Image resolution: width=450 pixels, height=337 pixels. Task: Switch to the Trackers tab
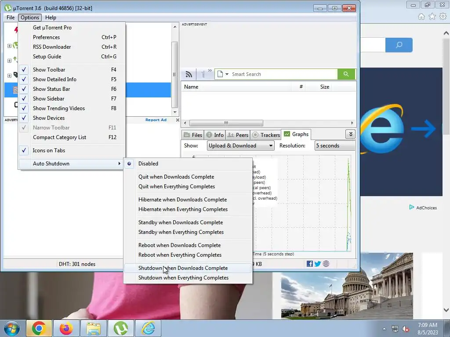click(x=266, y=135)
